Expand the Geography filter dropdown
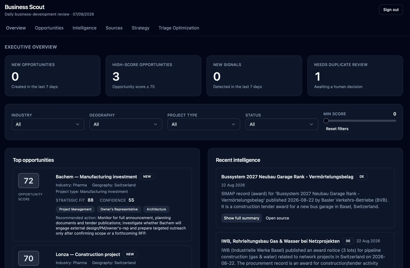The image size is (410, 268). click(126, 124)
